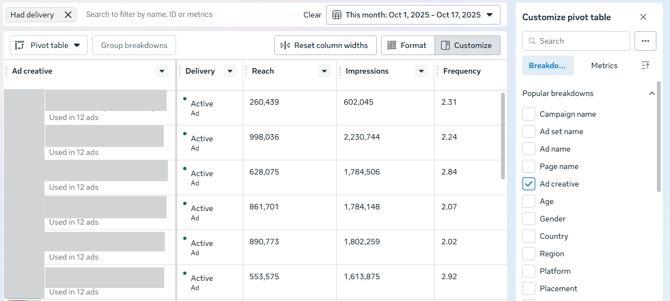
Task: Click the calendar date range picker
Action: click(413, 15)
